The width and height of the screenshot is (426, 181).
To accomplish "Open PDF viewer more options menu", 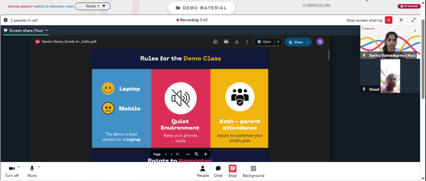I will coord(247,42).
